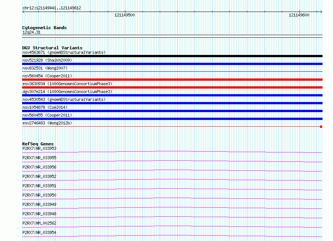Select transcript P2RX7|NR_033952

pyautogui.click(x=39, y=176)
